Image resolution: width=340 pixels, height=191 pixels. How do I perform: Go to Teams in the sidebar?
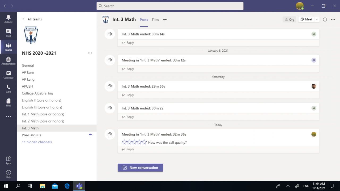(x=8, y=47)
